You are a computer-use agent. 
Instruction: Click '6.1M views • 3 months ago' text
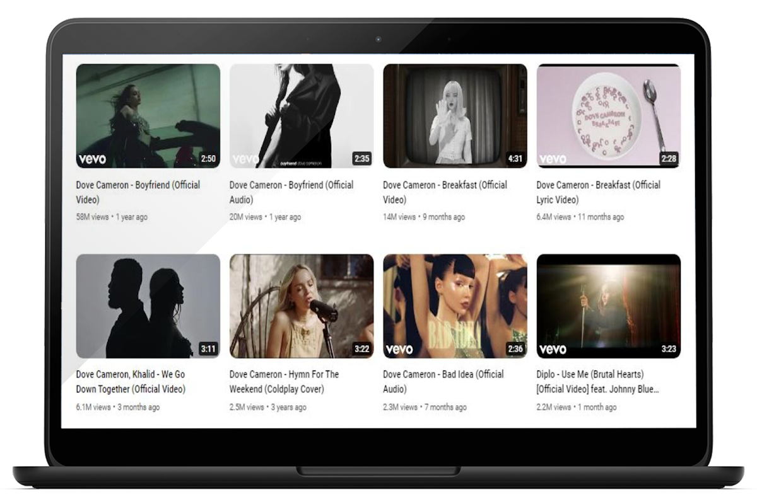tap(118, 407)
